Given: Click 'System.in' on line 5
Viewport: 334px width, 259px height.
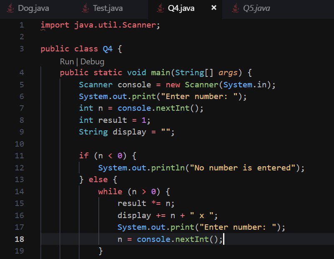Looking at the screenshot, I should coord(245,85).
